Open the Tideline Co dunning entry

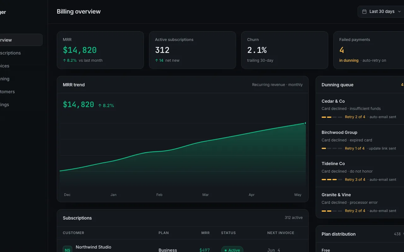click(360, 171)
